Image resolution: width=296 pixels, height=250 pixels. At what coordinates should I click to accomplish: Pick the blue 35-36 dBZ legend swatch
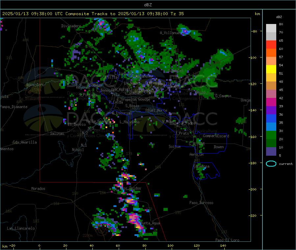271,118
